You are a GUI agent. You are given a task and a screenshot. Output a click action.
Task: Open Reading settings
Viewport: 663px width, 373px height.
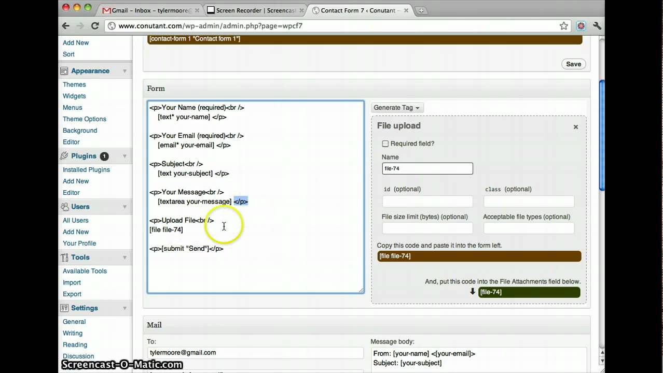(x=75, y=345)
